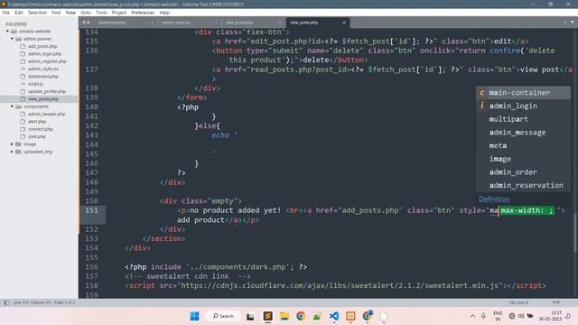This screenshot has width=578, height=325.
Task: Show hidden system tray icons
Action: pyautogui.click(x=472, y=316)
